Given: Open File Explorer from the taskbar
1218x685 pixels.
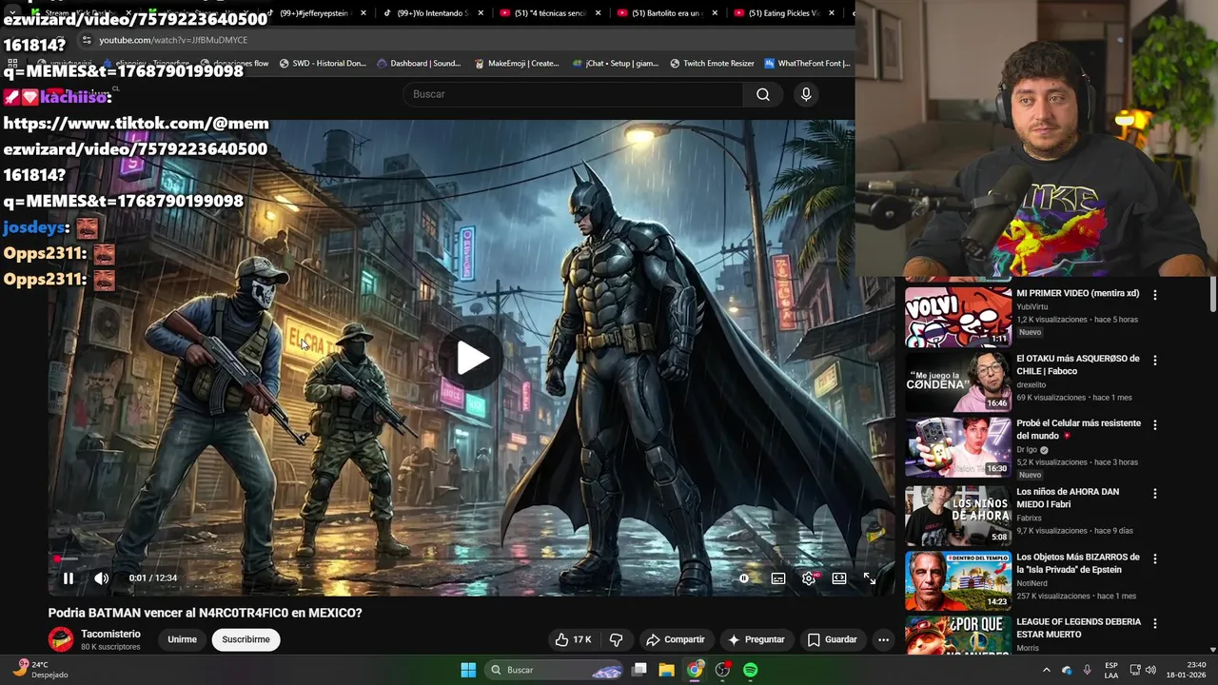Looking at the screenshot, I should 666,670.
